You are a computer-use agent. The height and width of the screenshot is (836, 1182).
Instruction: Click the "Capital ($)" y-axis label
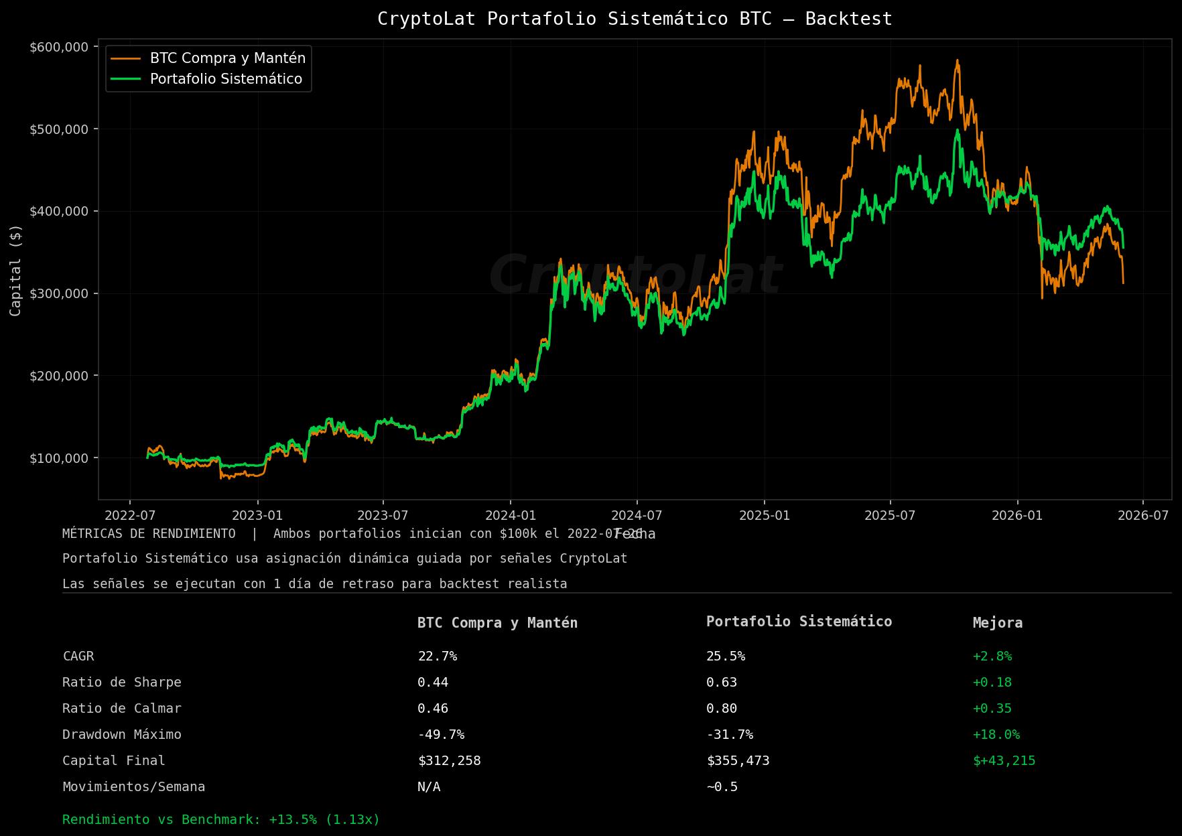coord(16,270)
